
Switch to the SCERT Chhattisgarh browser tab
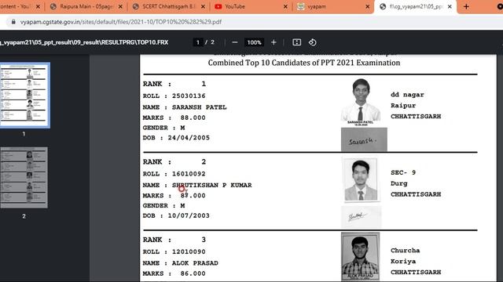coord(169,6)
